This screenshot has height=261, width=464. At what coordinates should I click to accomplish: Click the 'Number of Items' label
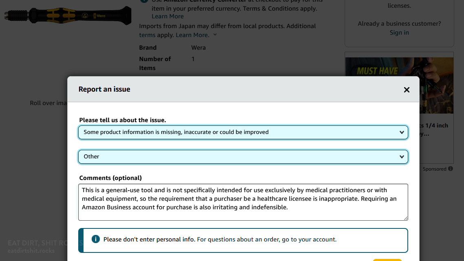pyautogui.click(x=155, y=64)
